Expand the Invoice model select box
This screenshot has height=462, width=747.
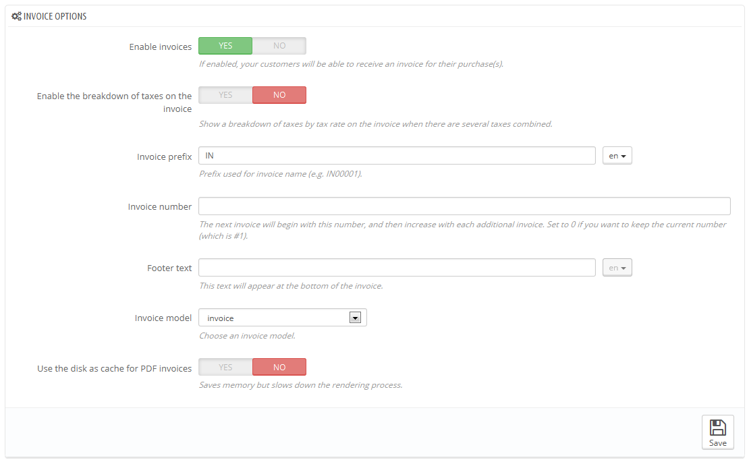[x=283, y=318]
